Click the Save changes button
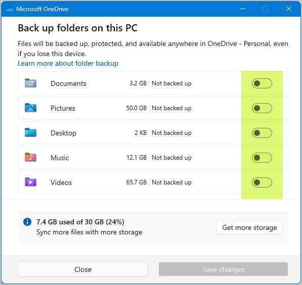The height and width of the screenshot is (285, 302). (223, 269)
